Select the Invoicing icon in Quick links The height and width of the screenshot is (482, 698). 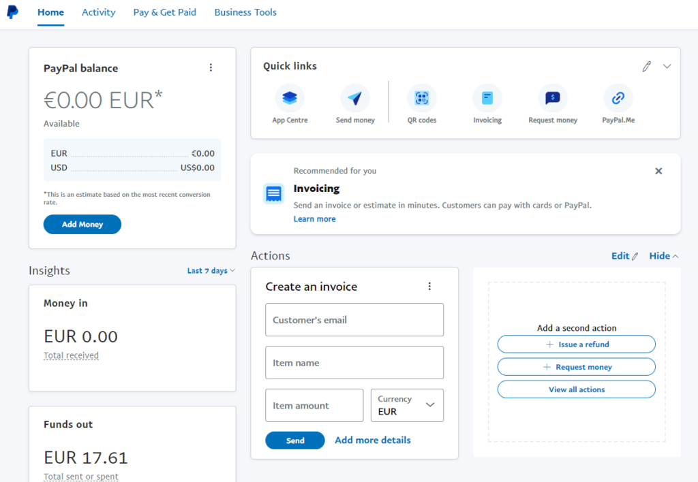pos(487,97)
